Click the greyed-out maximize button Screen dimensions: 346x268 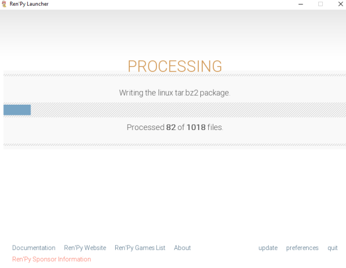click(321, 4)
